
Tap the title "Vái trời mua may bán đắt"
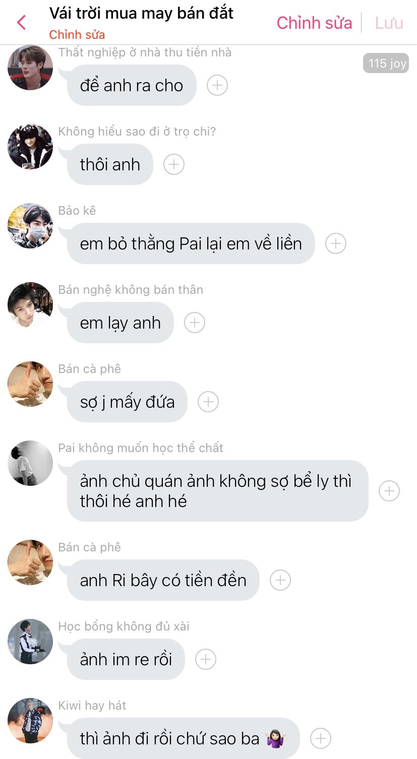pyautogui.click(x=141, y=13)
